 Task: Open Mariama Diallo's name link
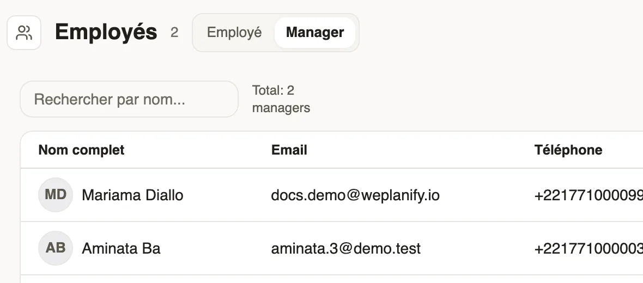(132, 195)
